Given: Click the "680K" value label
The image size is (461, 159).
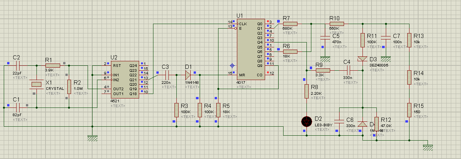Looking at the screenshot, I should coord(288,29).
